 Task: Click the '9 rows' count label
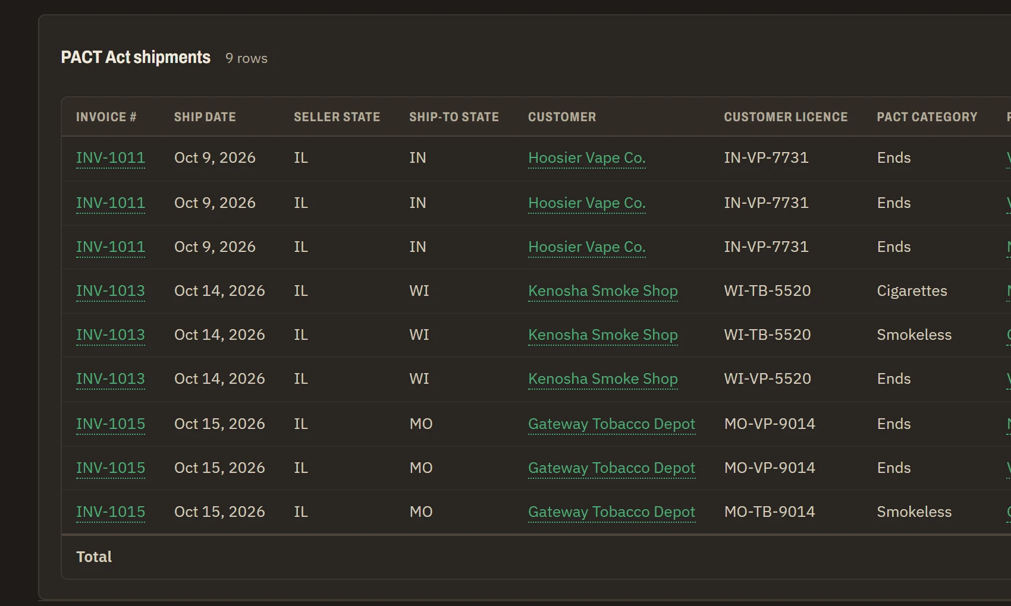click(246, 58)
